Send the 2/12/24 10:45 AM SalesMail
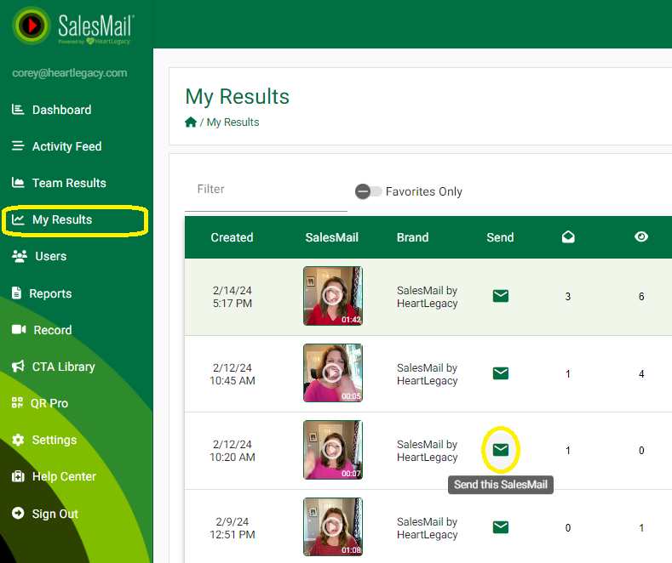672x563 pixels. 501,373
